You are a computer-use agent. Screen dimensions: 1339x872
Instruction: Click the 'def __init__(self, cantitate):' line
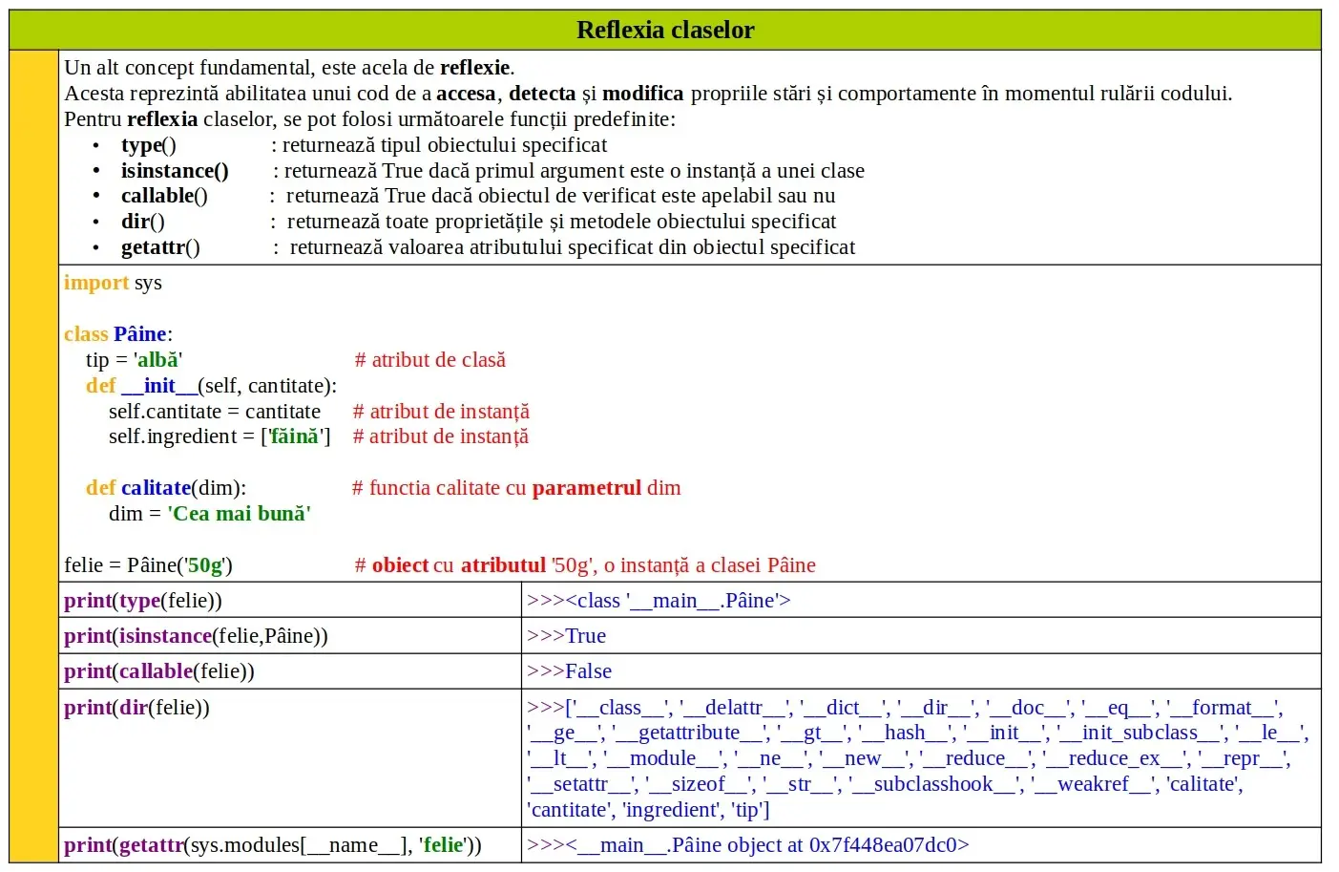[x=211, y=386]
